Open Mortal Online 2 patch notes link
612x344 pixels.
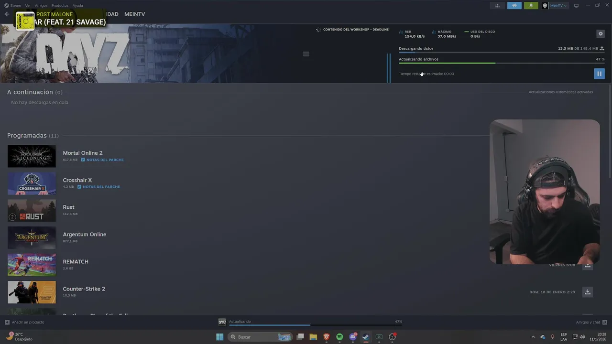pyautogui.click(x=102, y=160)
